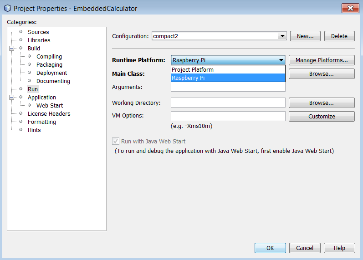
Task: Toggle Run with Java Web Start checkbox
Action: (116, 142)
